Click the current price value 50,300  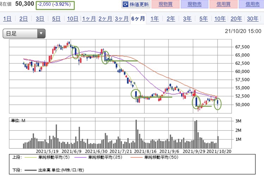point(25,4)
